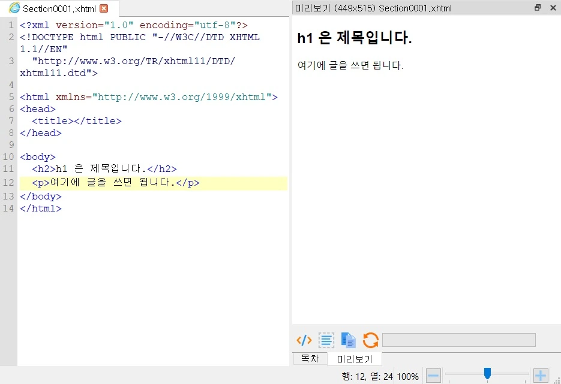
Task: Click the opening <head> tag line
Action: tap(38, 109)
